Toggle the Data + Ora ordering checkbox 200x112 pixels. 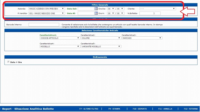tap(8, 62)
